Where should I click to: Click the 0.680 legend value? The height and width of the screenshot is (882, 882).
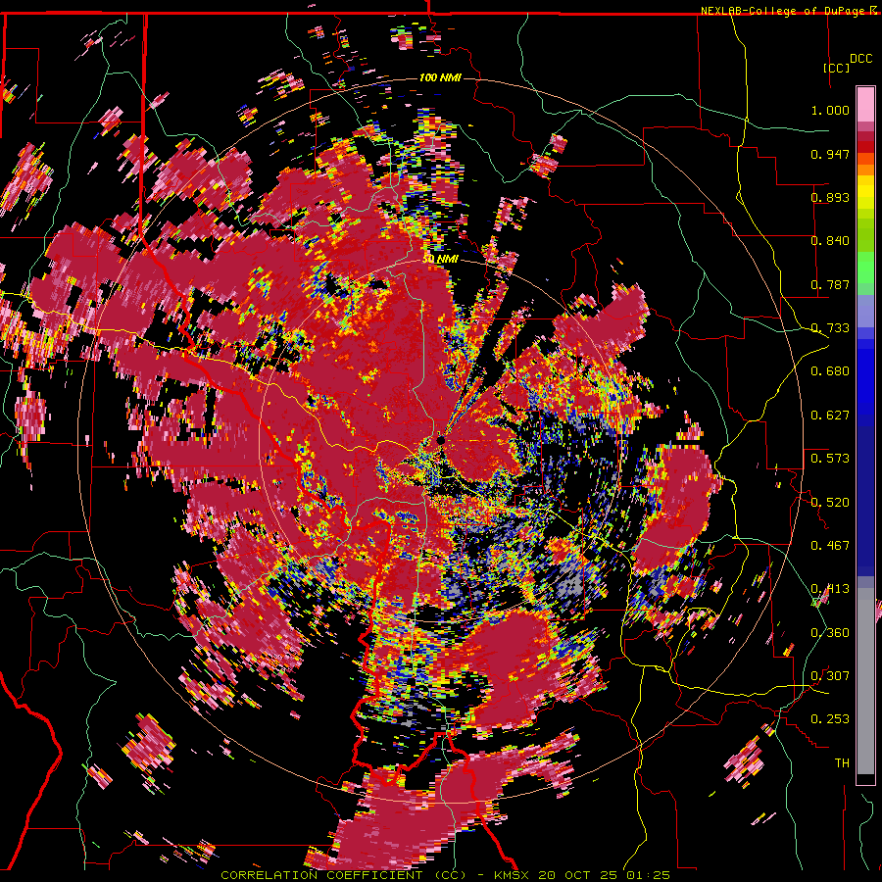[x=830, y=371]
